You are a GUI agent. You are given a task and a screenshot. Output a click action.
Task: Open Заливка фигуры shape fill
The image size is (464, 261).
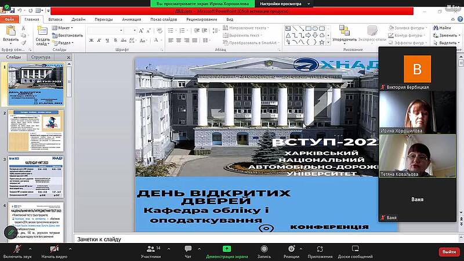pyautogui.click(x=408, y=28)
